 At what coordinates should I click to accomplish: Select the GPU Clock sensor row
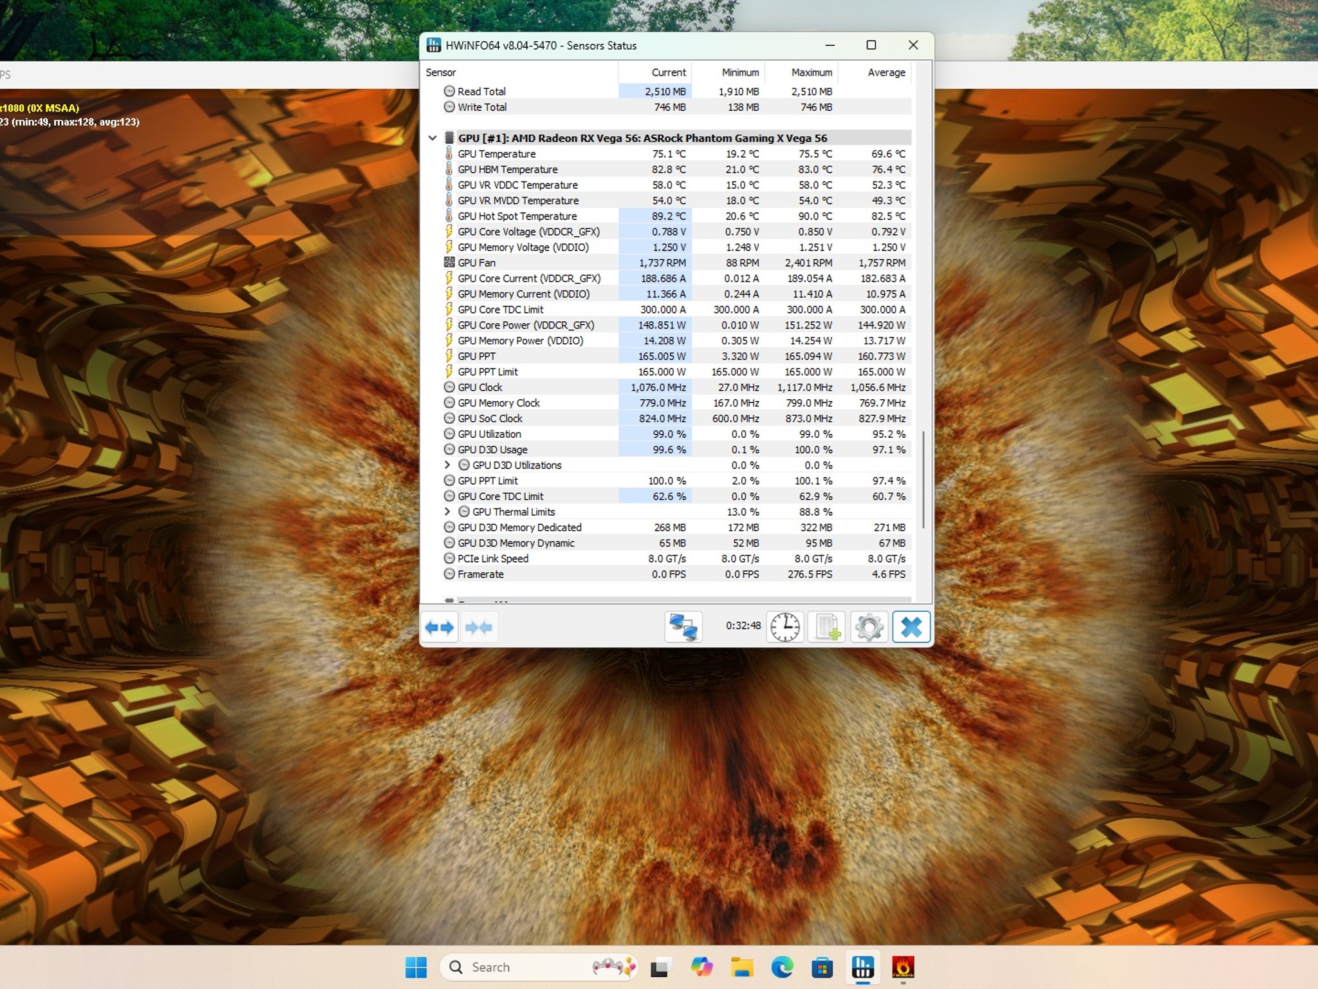click(x=479, y=388)
